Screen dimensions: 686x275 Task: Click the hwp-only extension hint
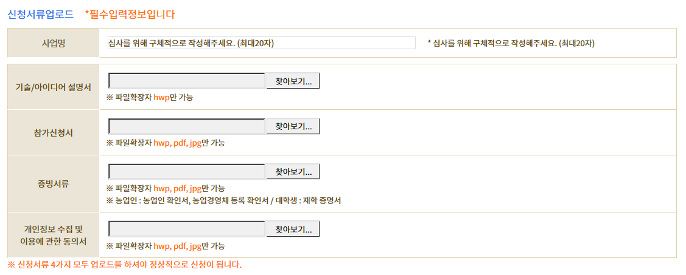[150, 97]
